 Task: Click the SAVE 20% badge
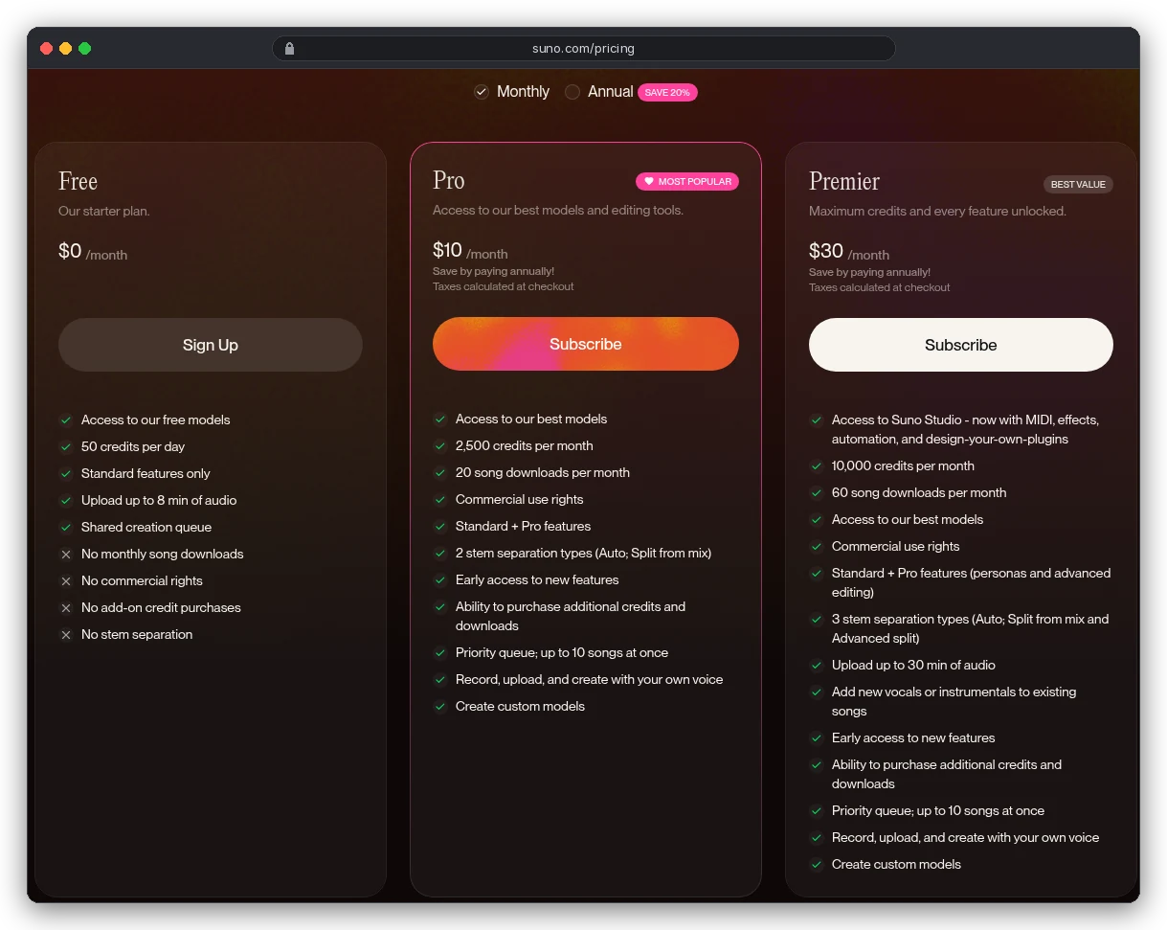coord(667,93)
